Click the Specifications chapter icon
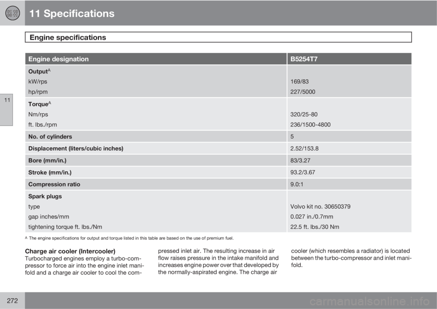437x309 pixels. [12, 13]
